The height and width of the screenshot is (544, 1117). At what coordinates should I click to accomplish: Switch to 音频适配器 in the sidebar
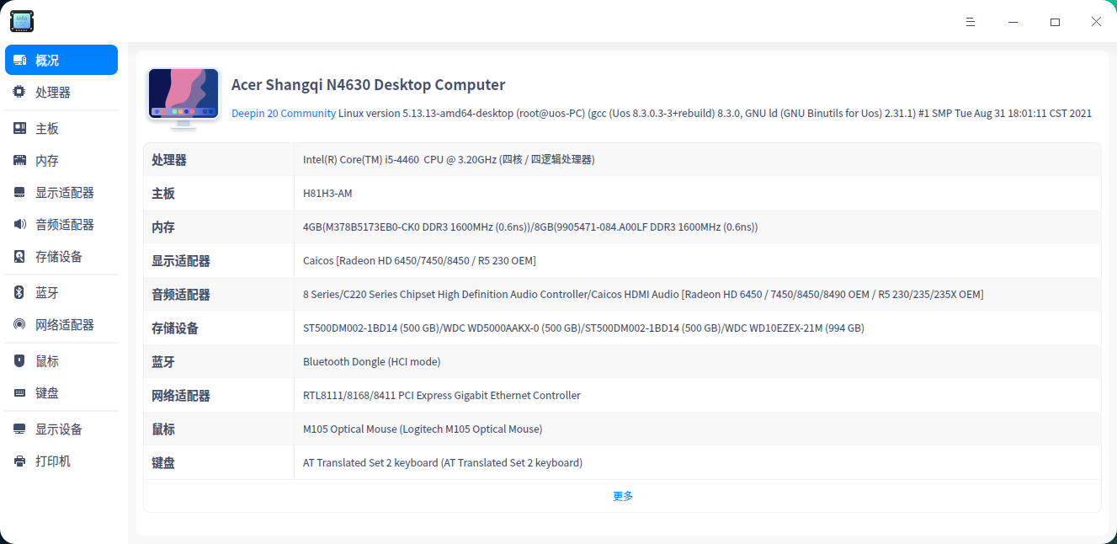(61, 224)
